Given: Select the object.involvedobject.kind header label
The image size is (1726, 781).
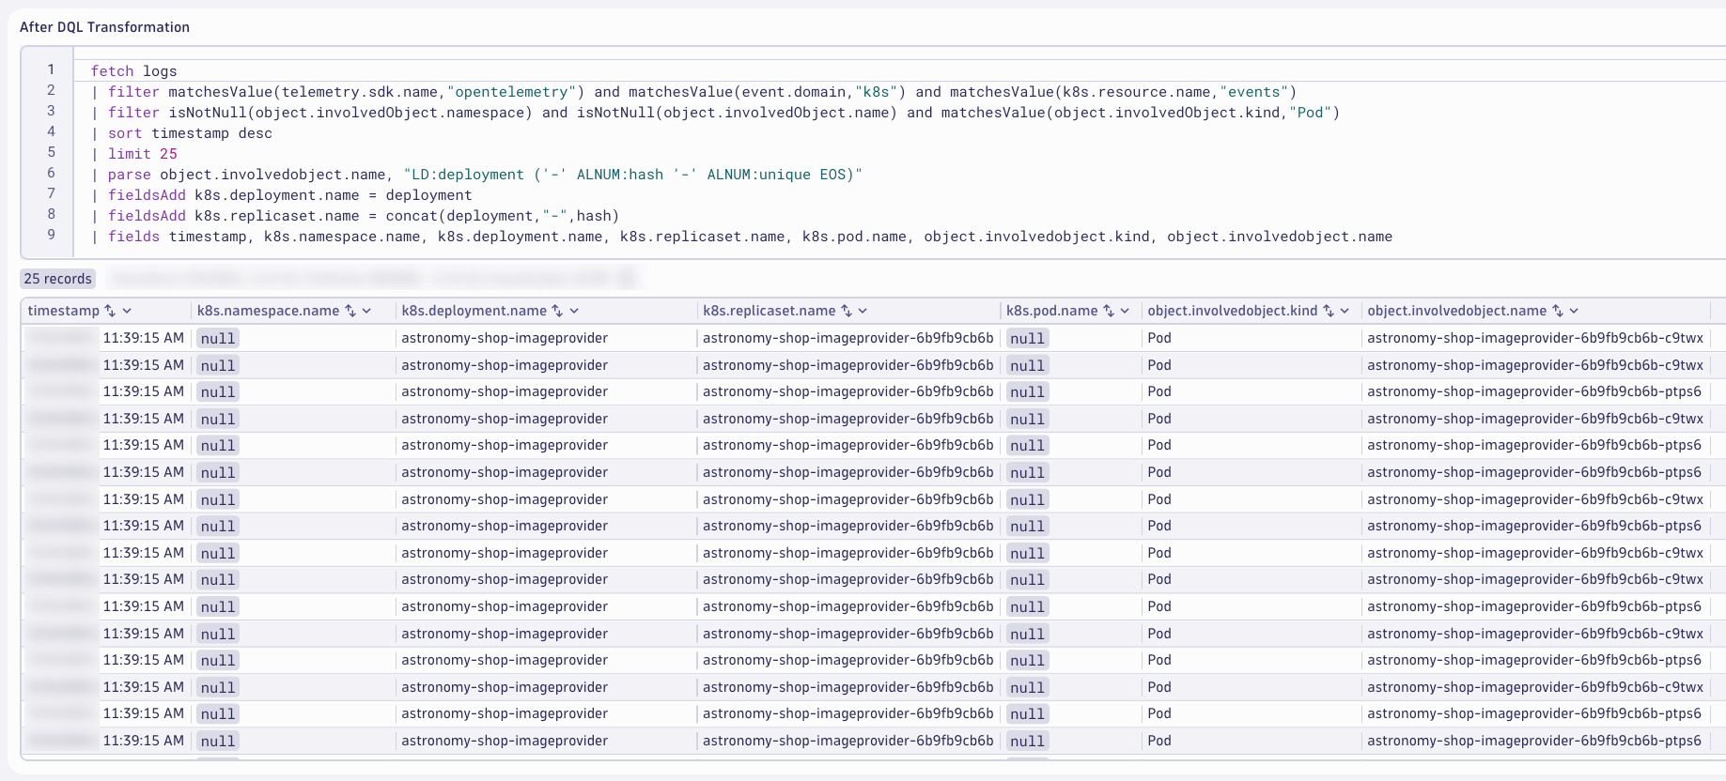Looking at the screenshot, I should (x=1233, y=311).
